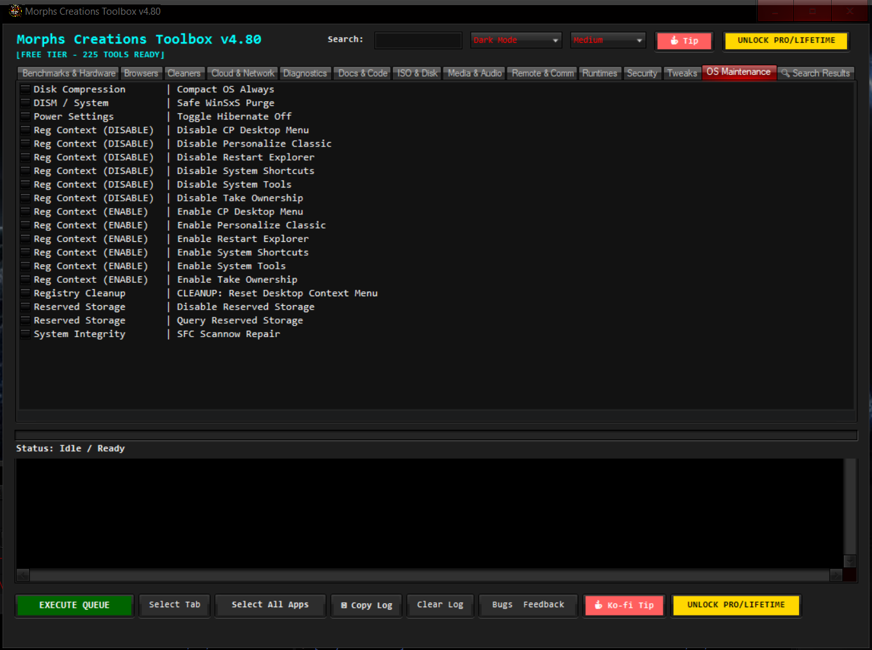Switch to the Security tab
The width and height of the screenshot is (872, 650).
tap(642, 74)
